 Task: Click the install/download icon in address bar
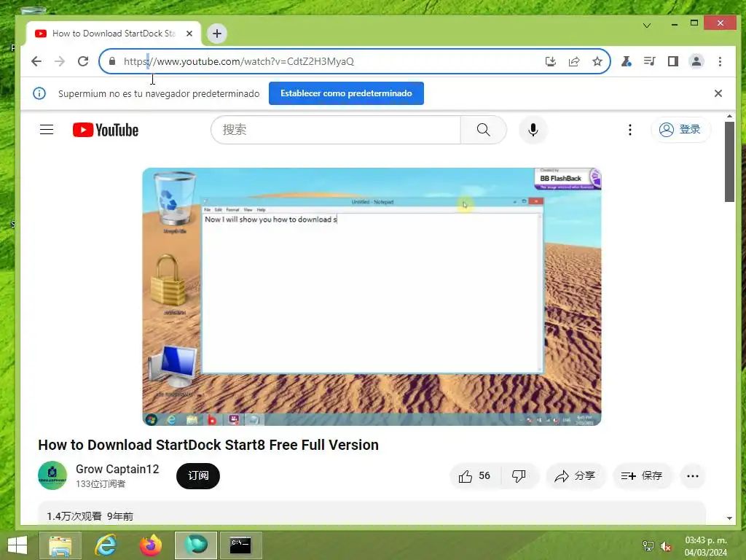coord(551,61)
